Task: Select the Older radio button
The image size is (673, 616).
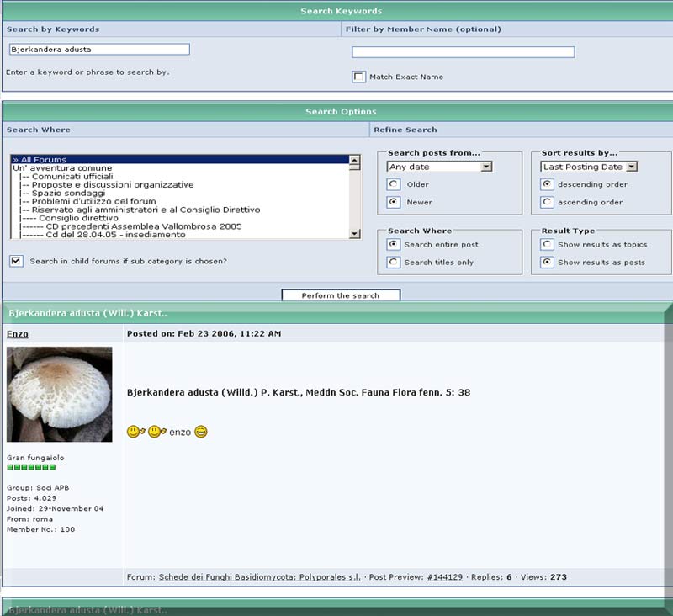Action: click(x=393, y=184)
